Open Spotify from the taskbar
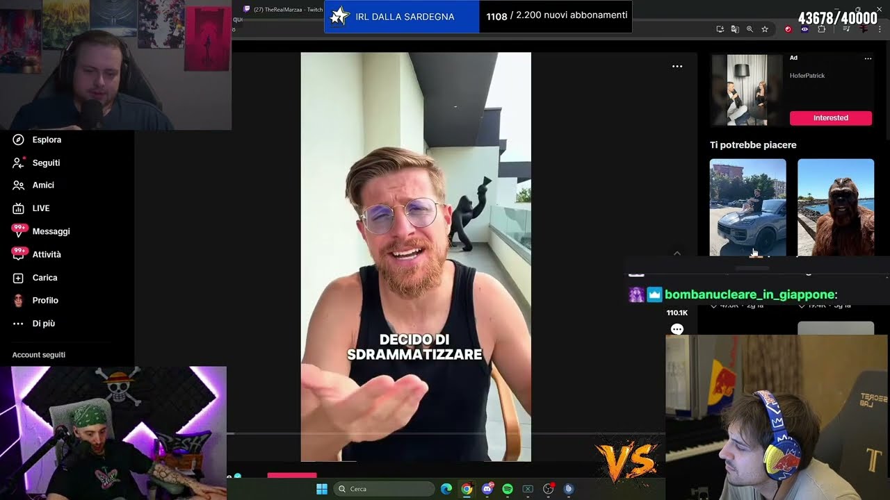 tap(508, 489)
